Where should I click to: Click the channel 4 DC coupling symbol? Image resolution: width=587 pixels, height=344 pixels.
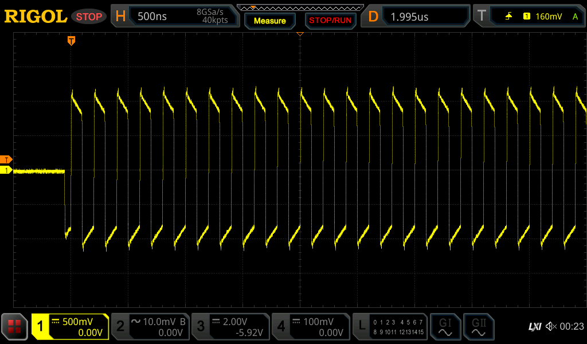click(x=296, y=321)
